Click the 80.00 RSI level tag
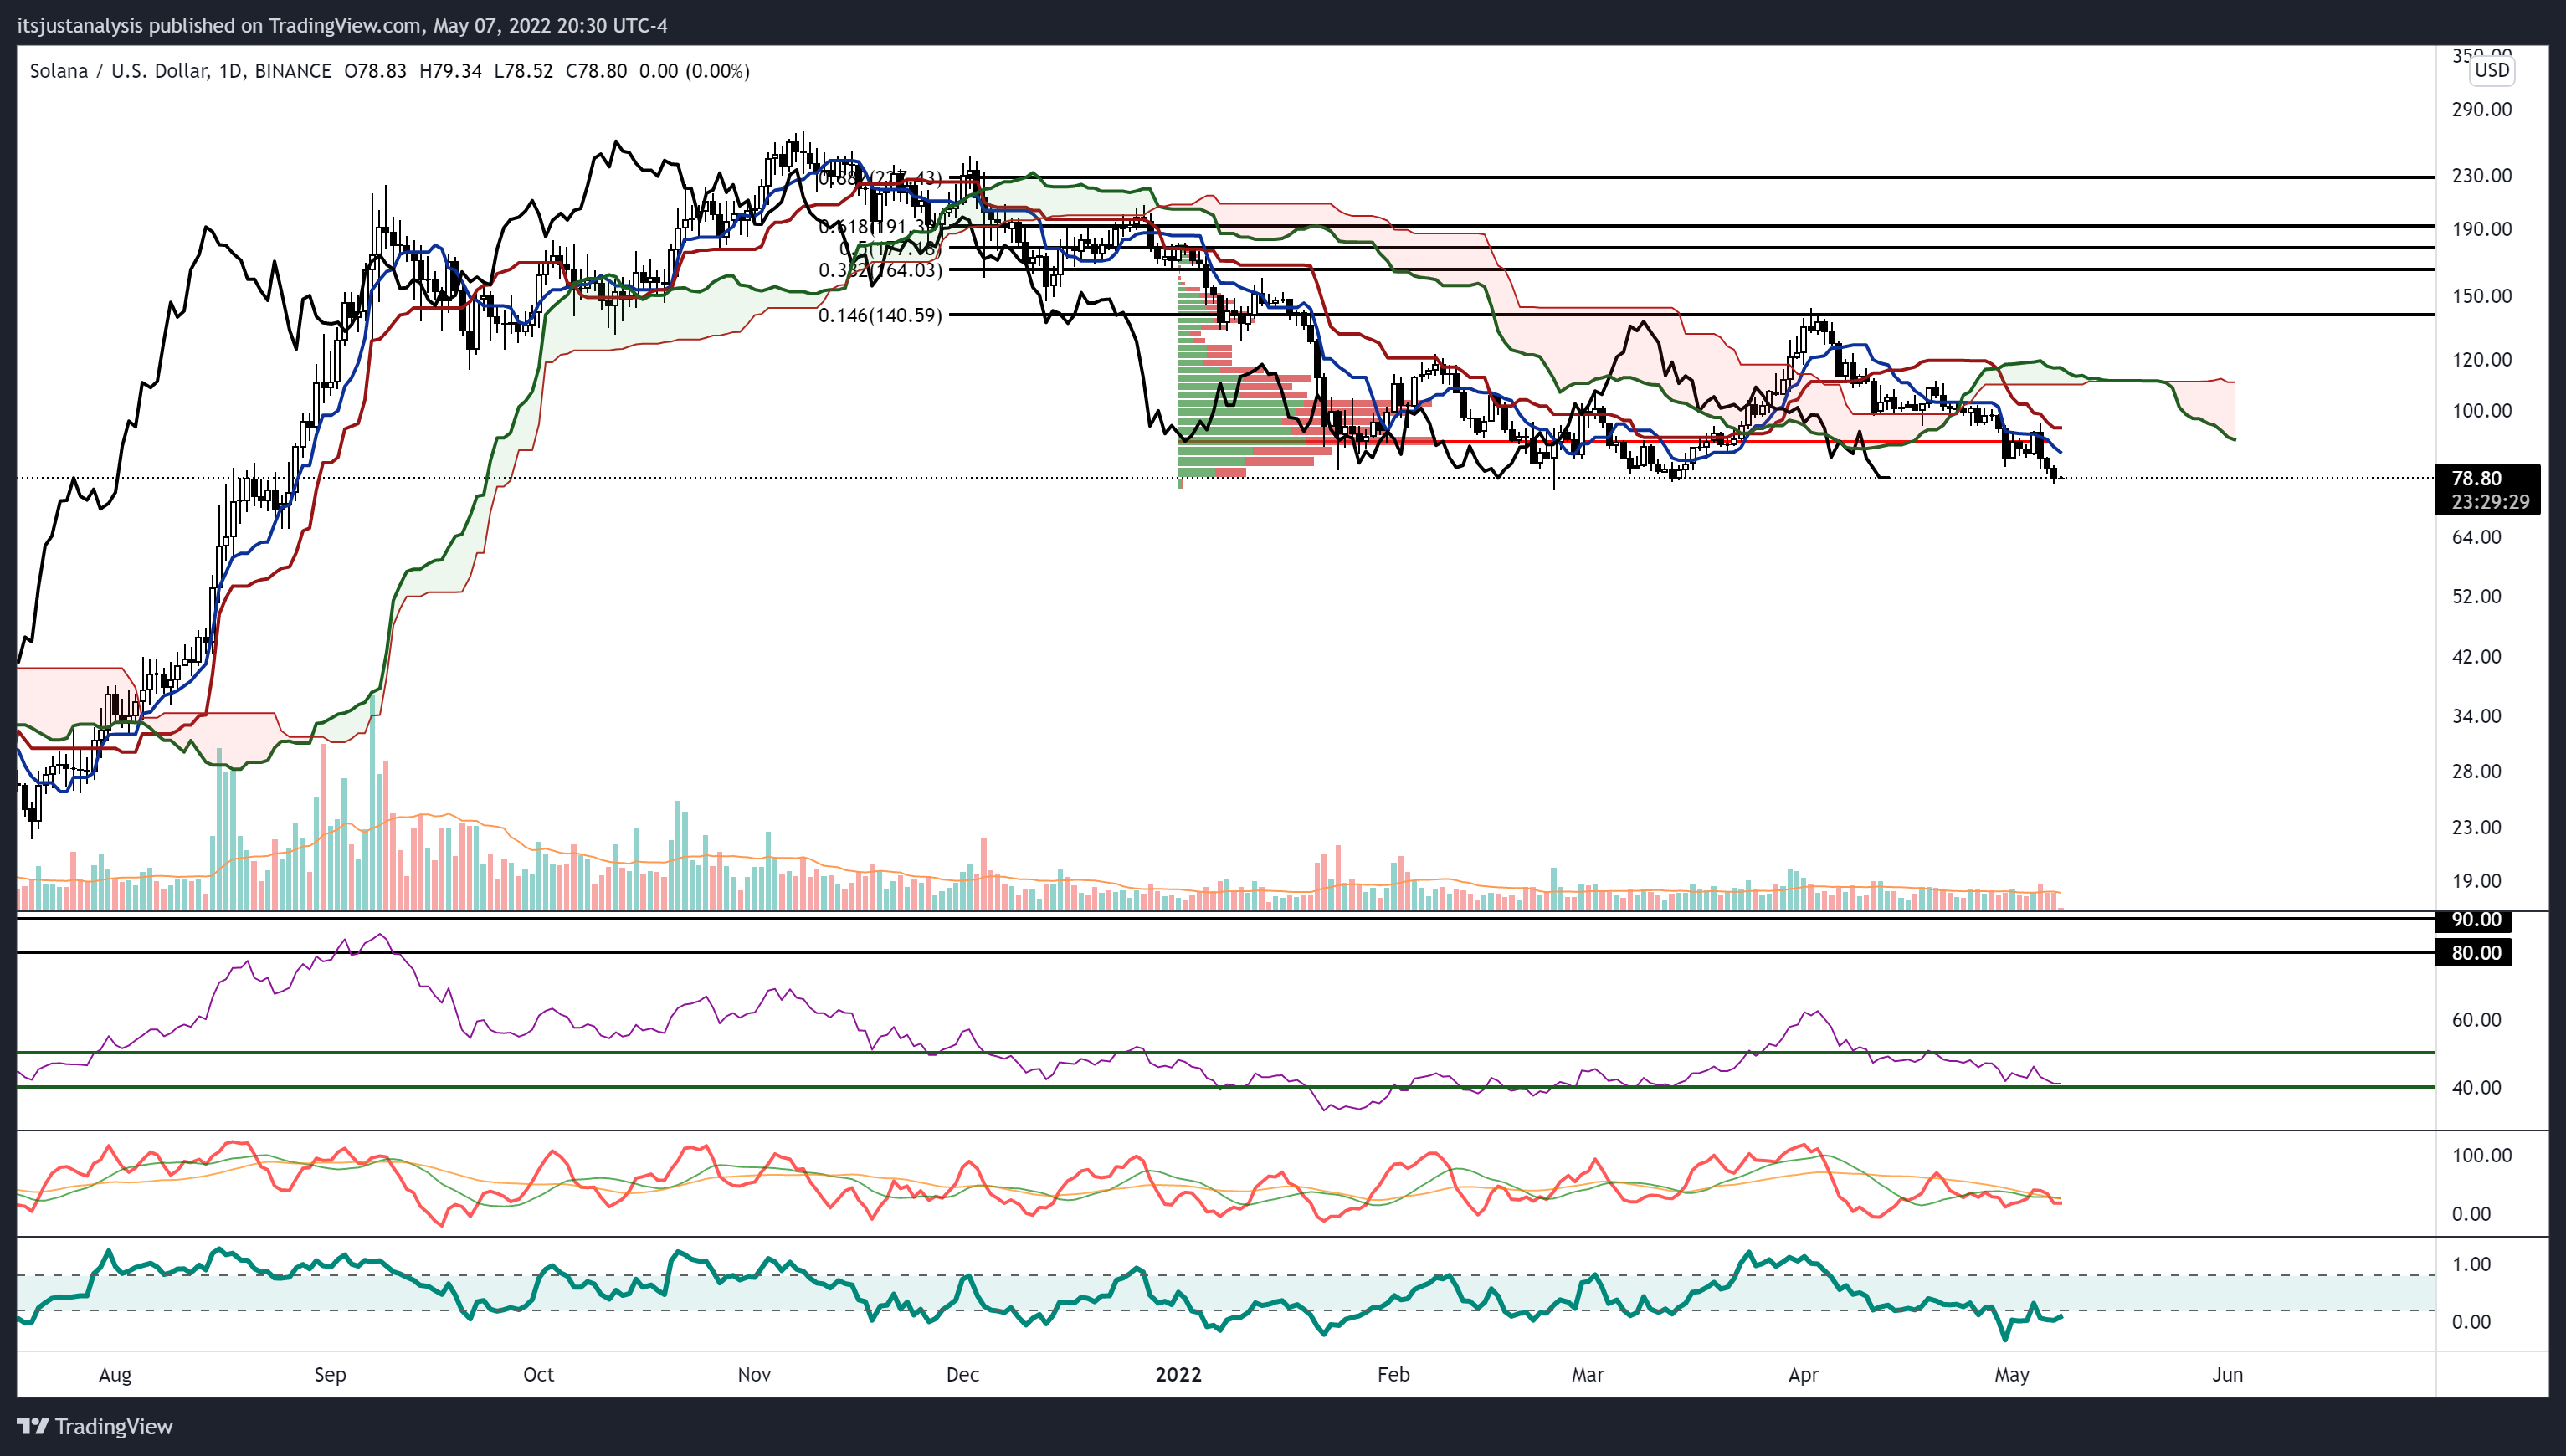The width and height of the screenshot is (2566, 1456). coord(2475,952)
